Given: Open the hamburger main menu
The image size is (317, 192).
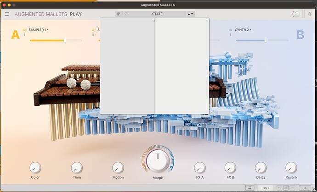Looking at the screenshot, I should coord(7,14).
